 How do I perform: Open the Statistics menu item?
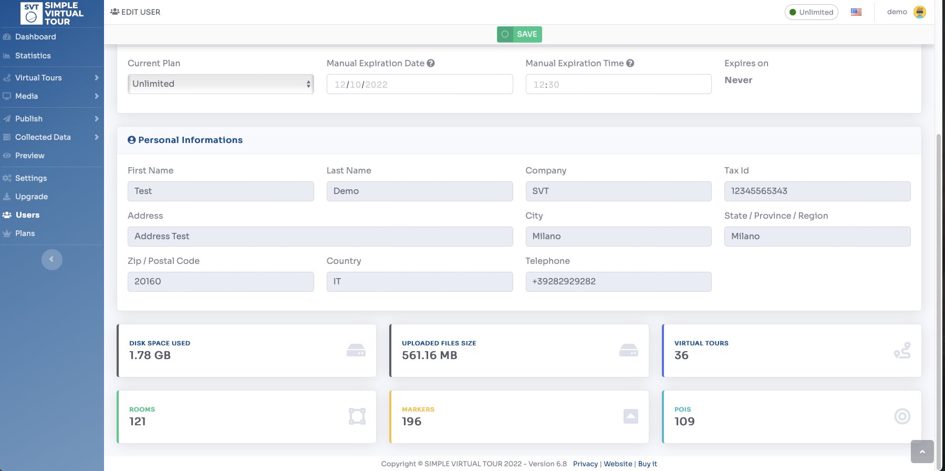point(33,56)
